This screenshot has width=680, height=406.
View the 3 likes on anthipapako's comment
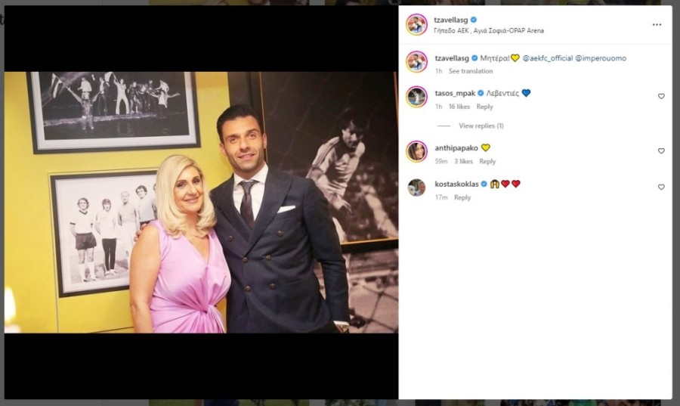coord(463,161)
